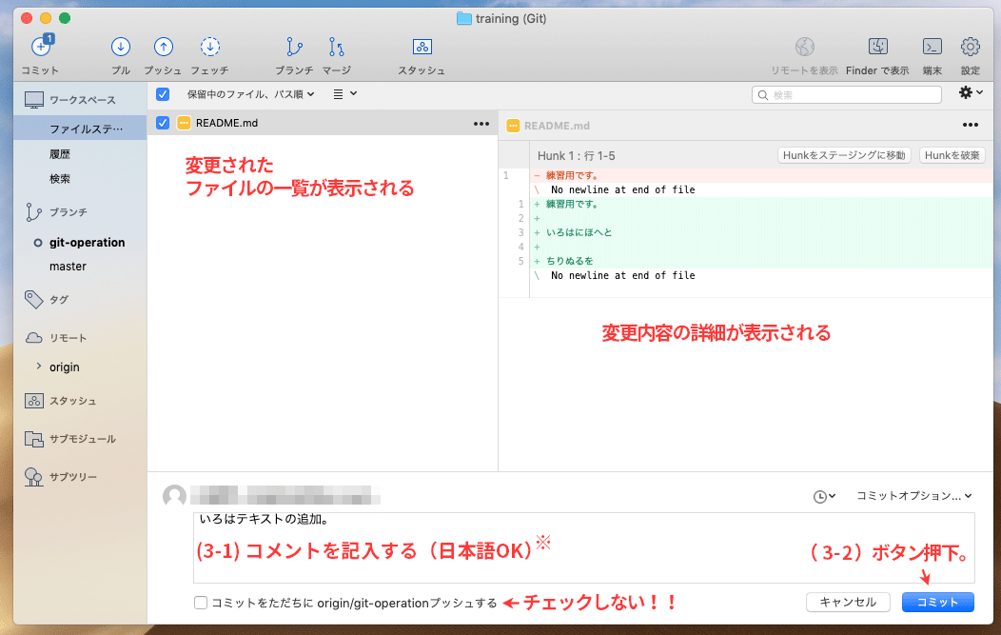Click the タグ tag icon in sidebar

(34, 299)
